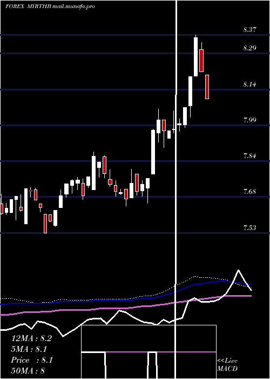
Task: Click the <<Live MACD label
Action: point(227,364)
